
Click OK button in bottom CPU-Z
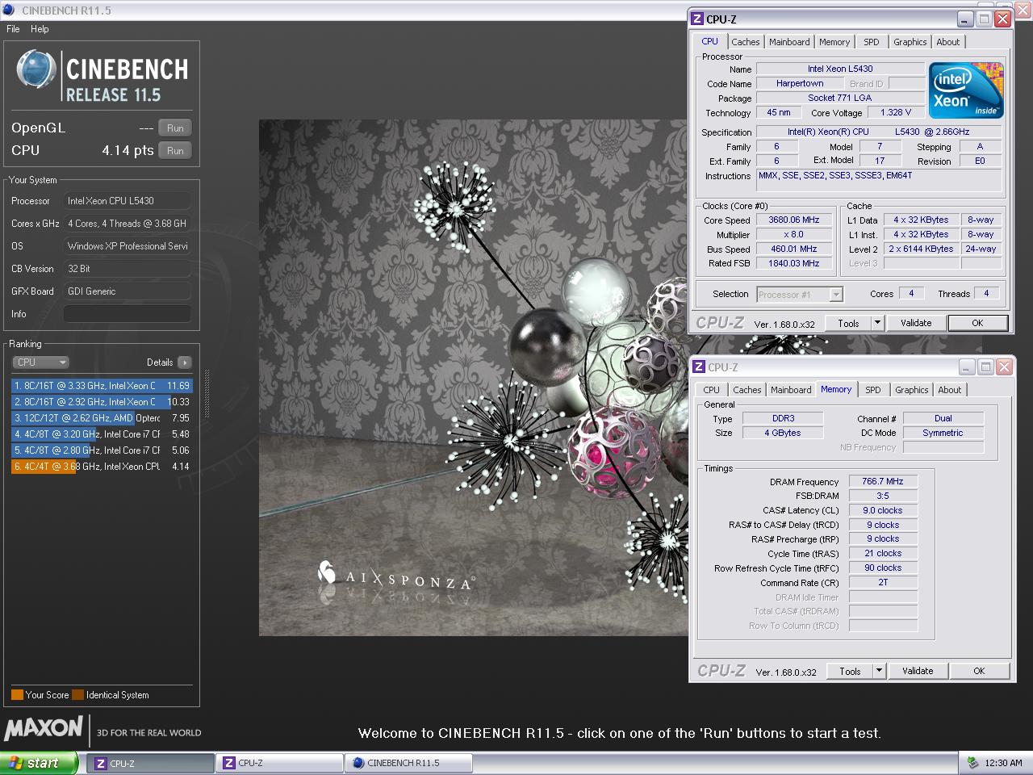979,671
